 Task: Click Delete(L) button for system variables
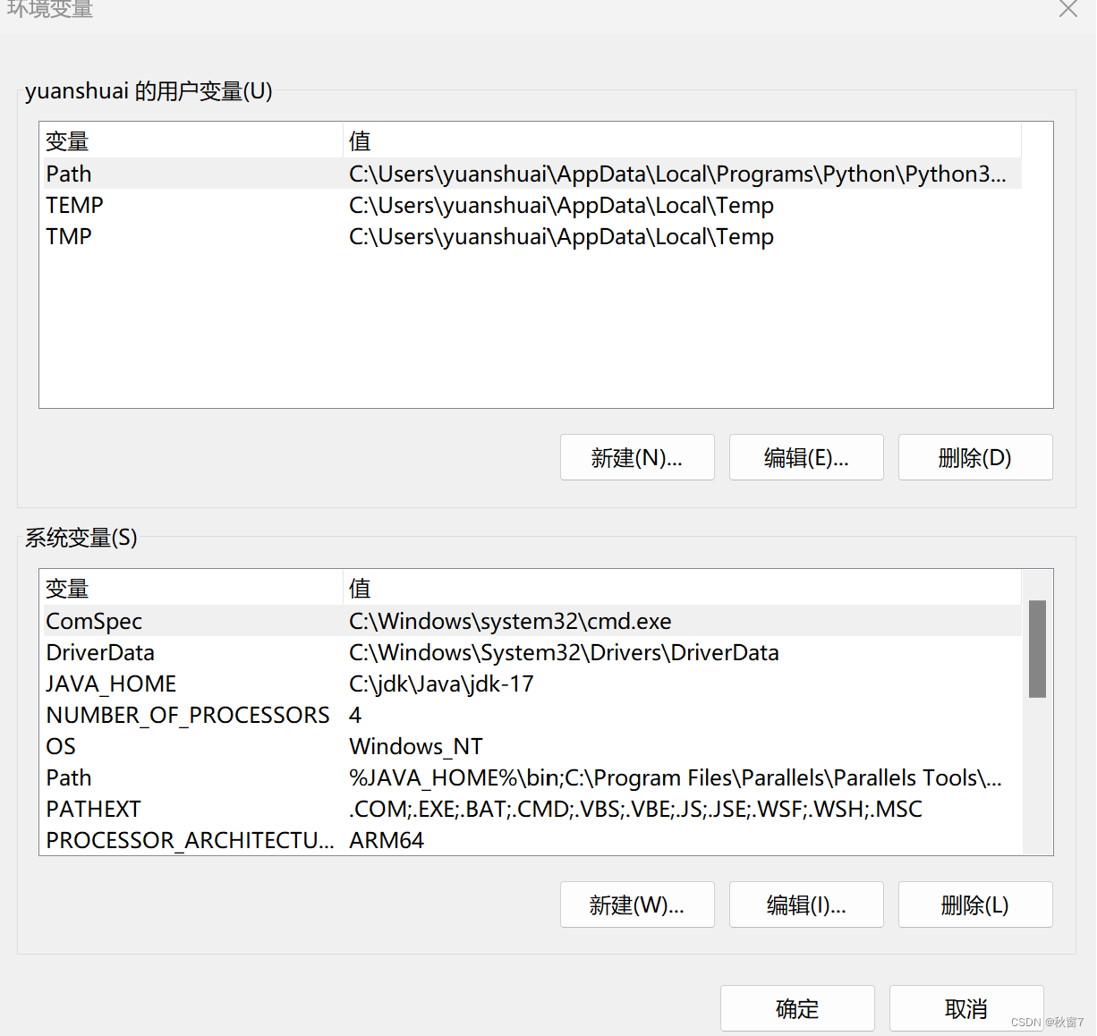pyautogui.click(x=975, y=904)
